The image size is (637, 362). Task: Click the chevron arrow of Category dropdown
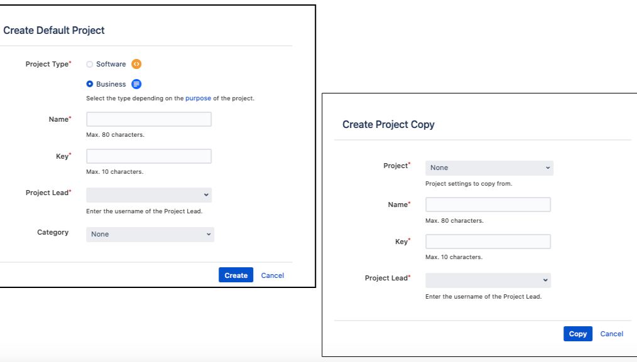coord(209,234)
